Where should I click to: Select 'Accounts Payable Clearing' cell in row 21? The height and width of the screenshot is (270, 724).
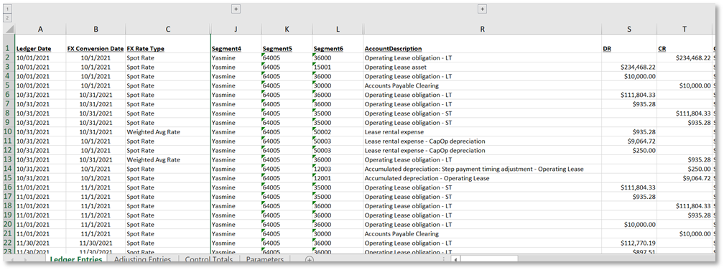[x=483, y=233]
